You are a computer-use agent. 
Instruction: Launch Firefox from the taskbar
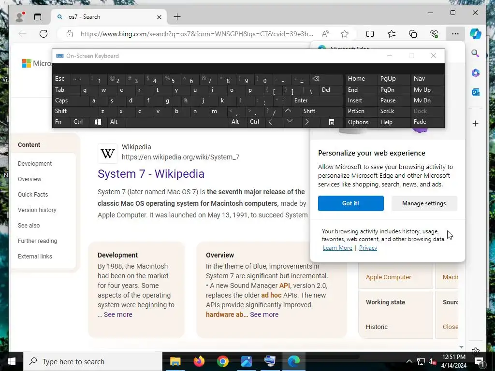pos(199,361)
